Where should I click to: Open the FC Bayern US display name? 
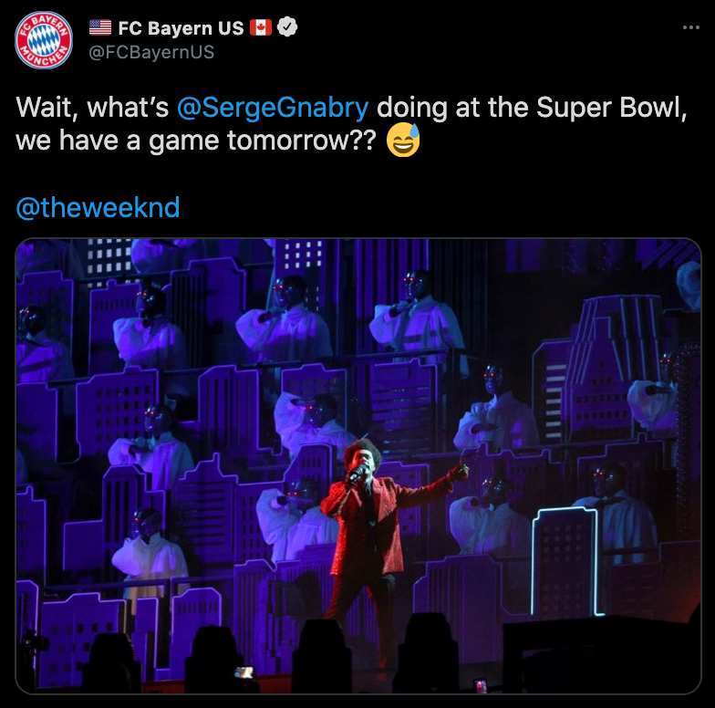coord(181,27)
